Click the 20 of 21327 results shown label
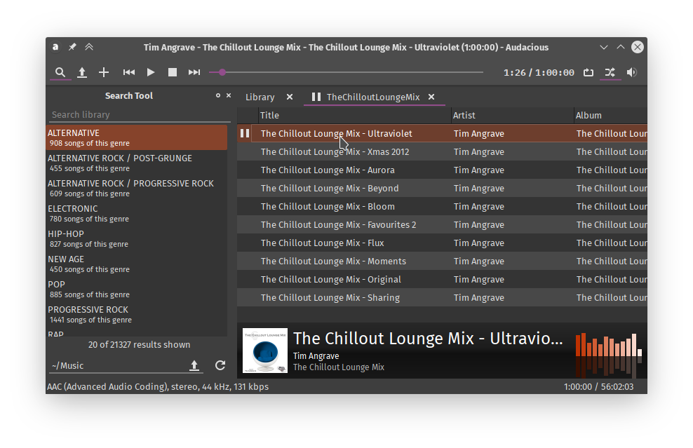693x448 pixels. point(139,345)
